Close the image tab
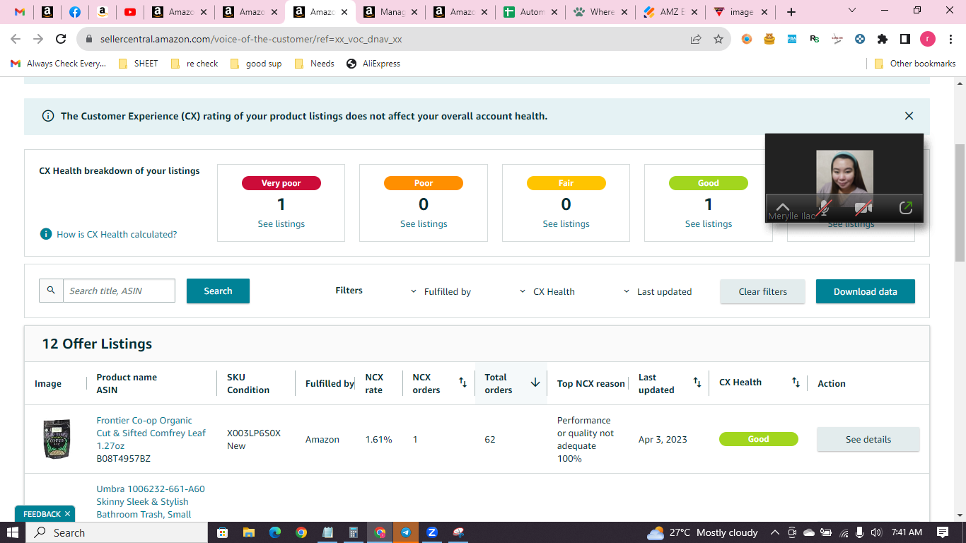Screen dimensions: 966x543 [x=764, y=12]
